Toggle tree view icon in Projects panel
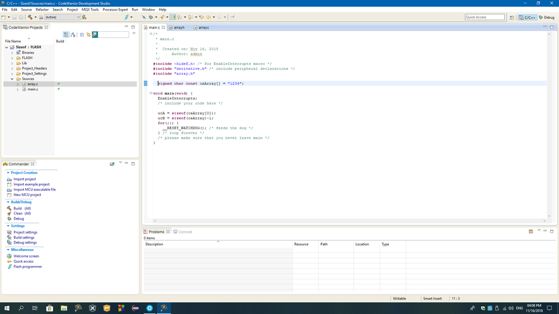The image size is (559, 314). [x=66, y=35]
